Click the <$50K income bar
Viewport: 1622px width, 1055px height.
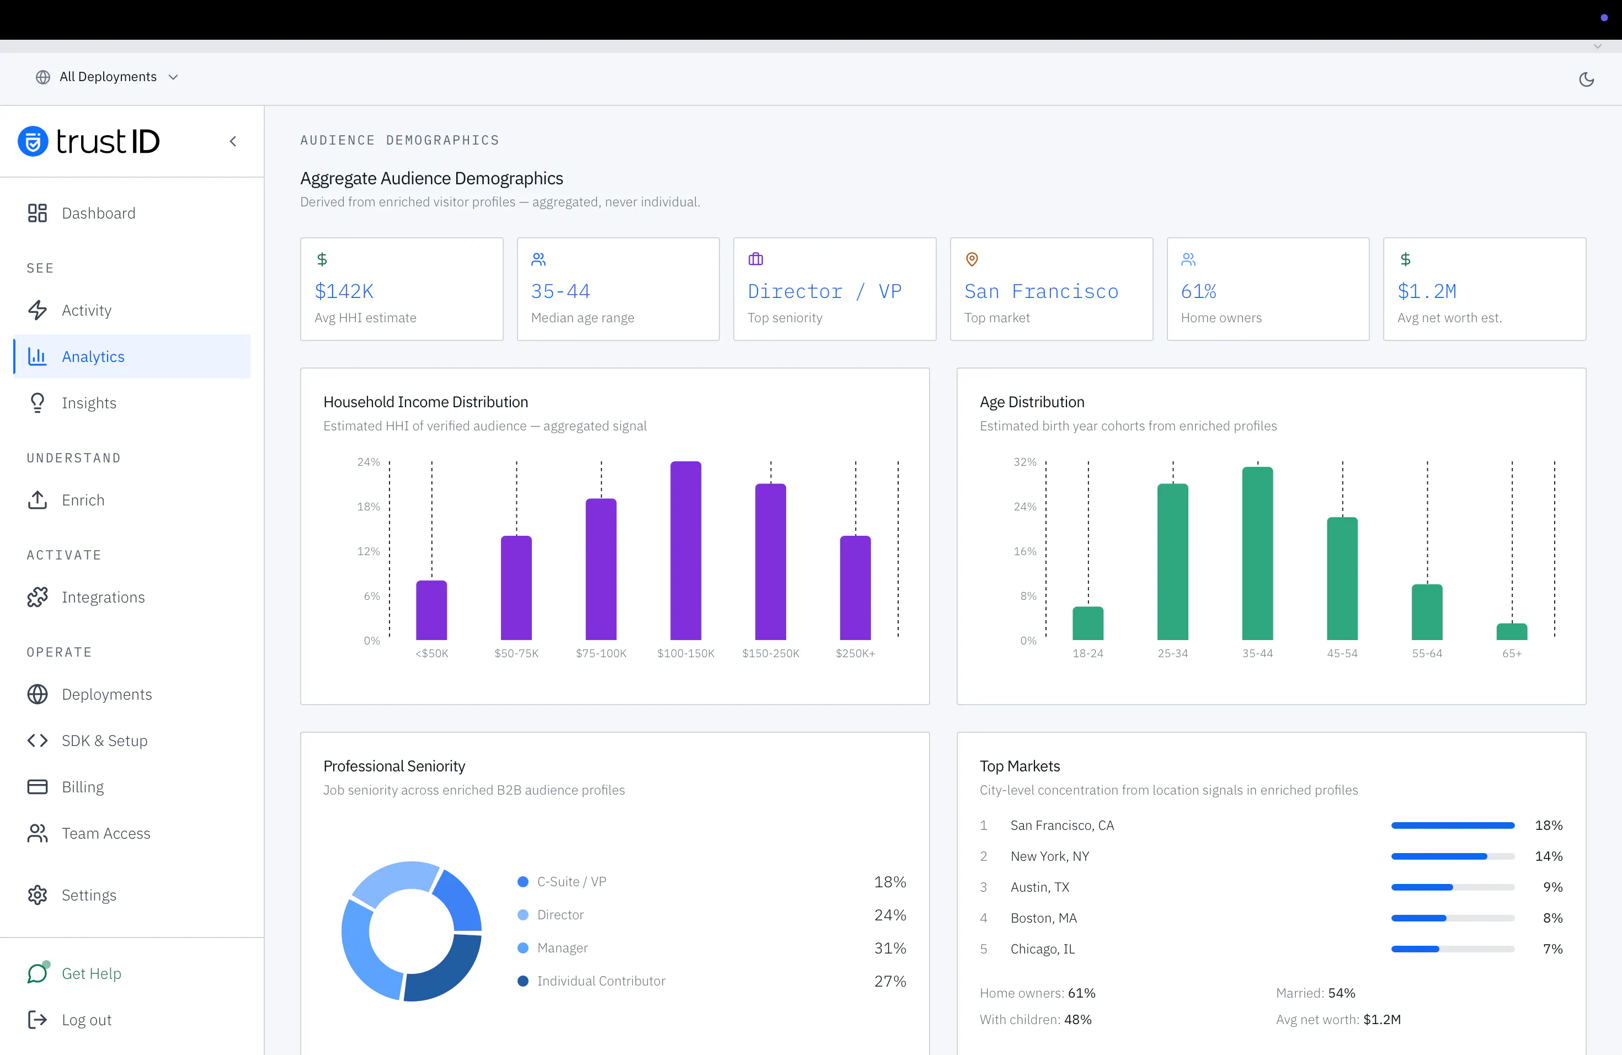[431, 610]
